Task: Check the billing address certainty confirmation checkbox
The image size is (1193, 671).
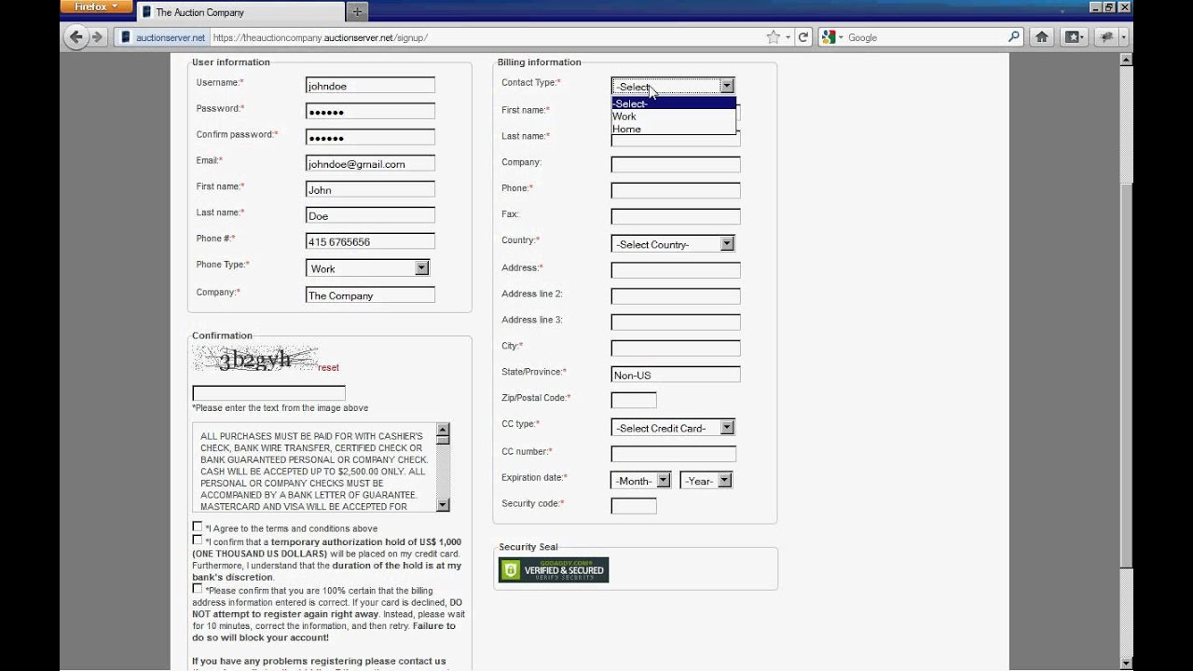Action: (197, 588)
